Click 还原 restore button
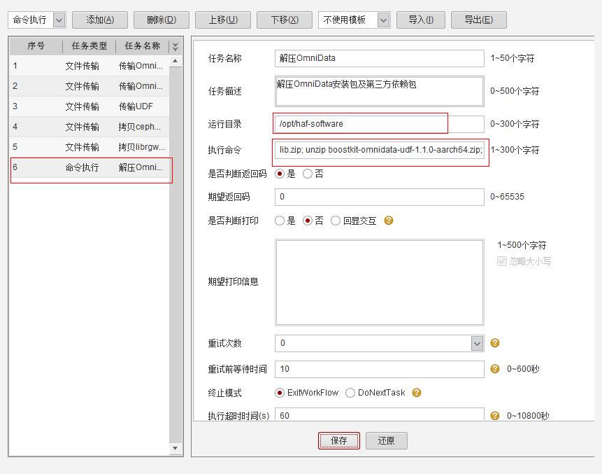Viewport: 602px width, 474px height. tap(386, 440)
